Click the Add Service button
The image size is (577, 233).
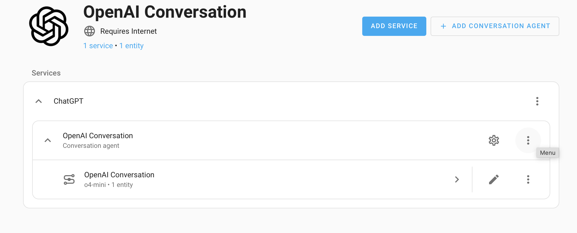click(x=394, y=26)
